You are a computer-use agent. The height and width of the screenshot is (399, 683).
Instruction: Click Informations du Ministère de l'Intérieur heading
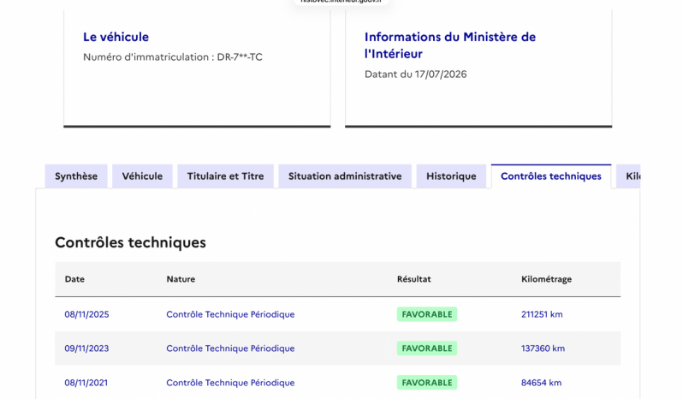(x=450, y=45)
